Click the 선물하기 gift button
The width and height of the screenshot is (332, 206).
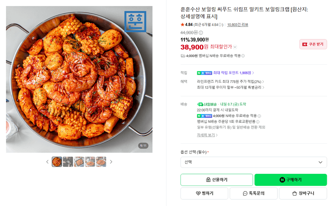tap(217, 180)
